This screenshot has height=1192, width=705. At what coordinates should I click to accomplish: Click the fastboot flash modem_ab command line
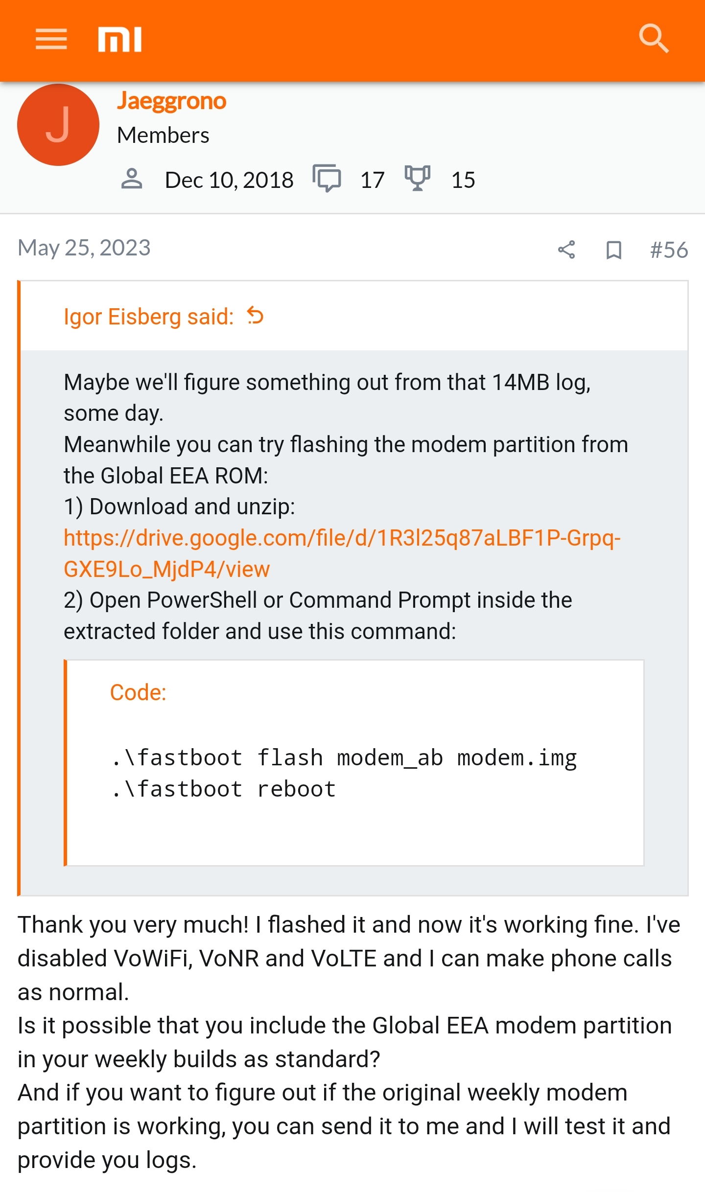pos(344,758)
